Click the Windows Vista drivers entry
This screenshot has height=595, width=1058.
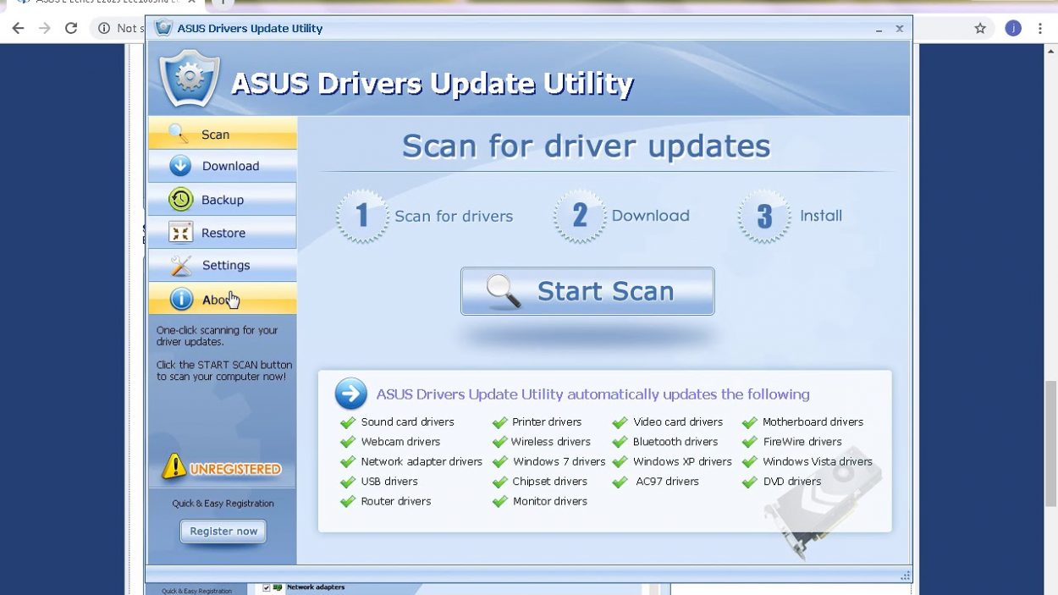pyautogui.click(x=807, y=461)
